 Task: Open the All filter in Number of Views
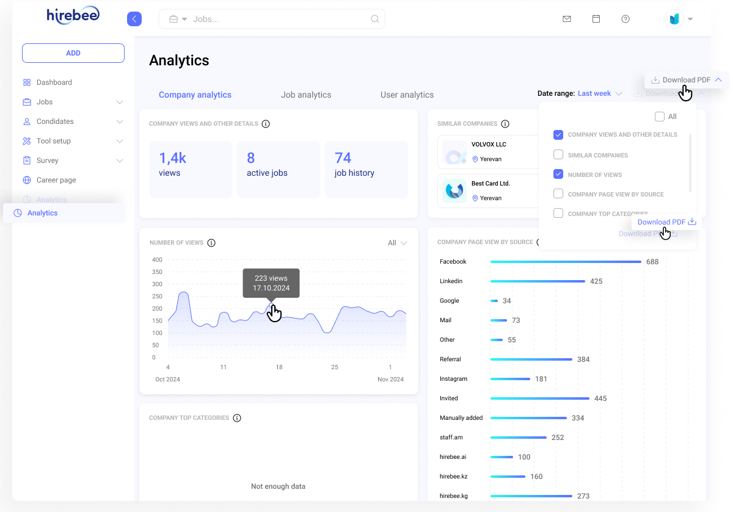coord(397,243)
